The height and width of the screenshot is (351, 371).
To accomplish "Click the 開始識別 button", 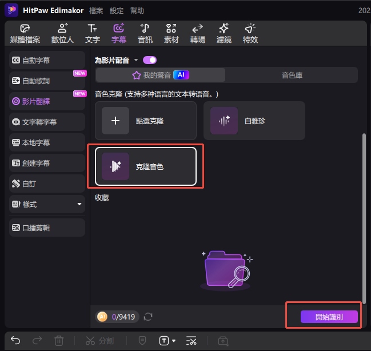I will 329,317.
